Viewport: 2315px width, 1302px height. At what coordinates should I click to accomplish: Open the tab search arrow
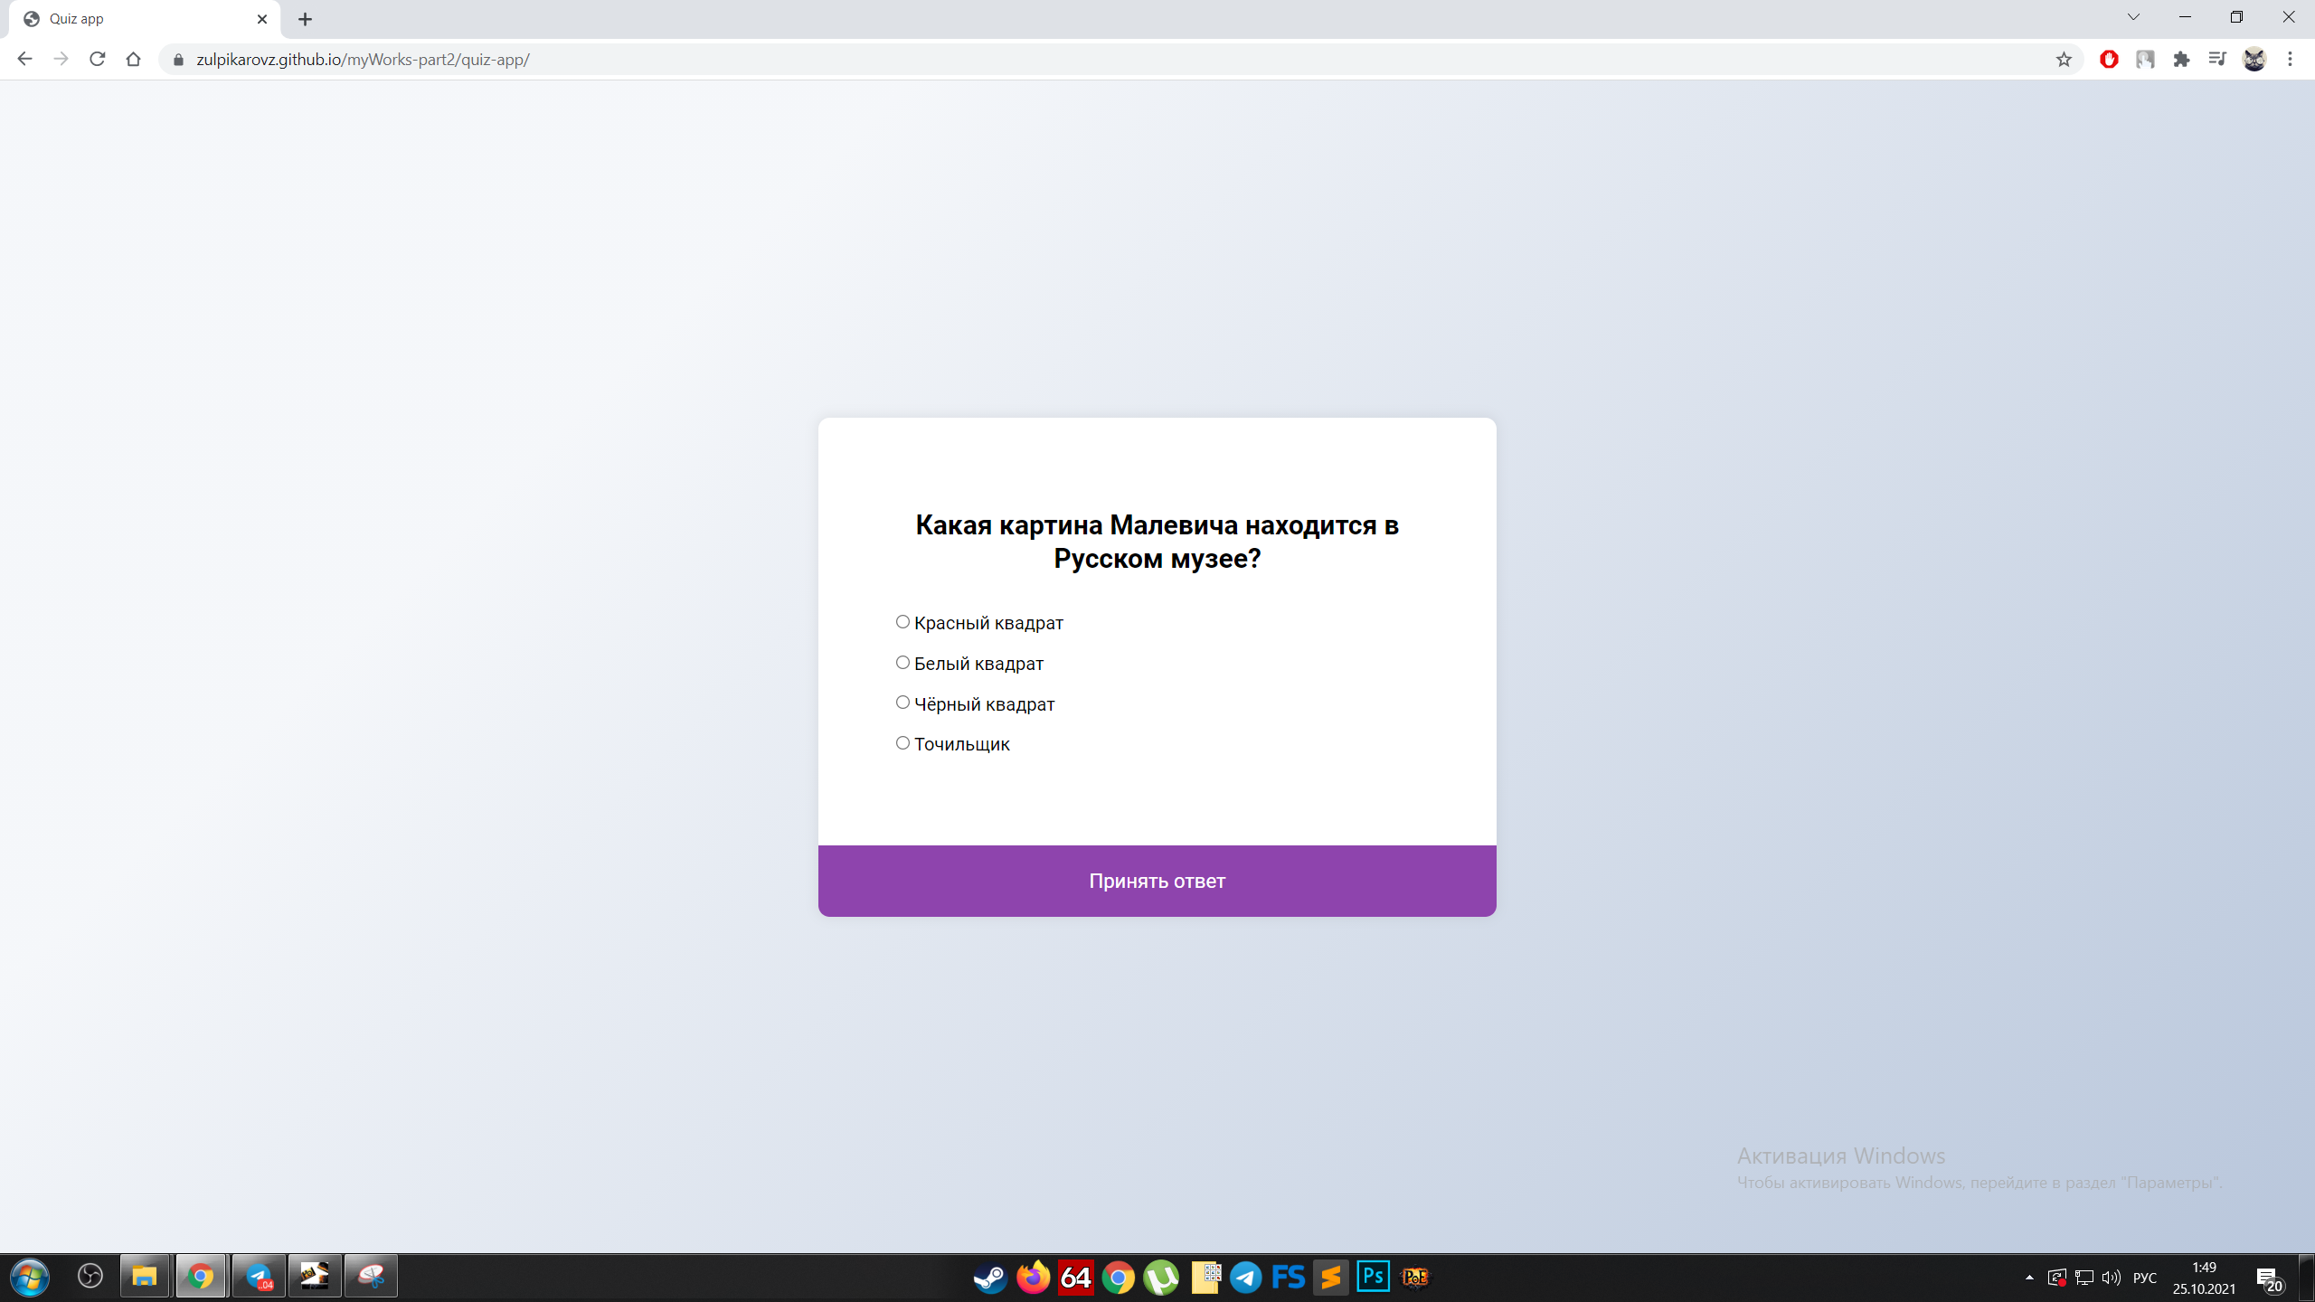(x=2132, y=16)
